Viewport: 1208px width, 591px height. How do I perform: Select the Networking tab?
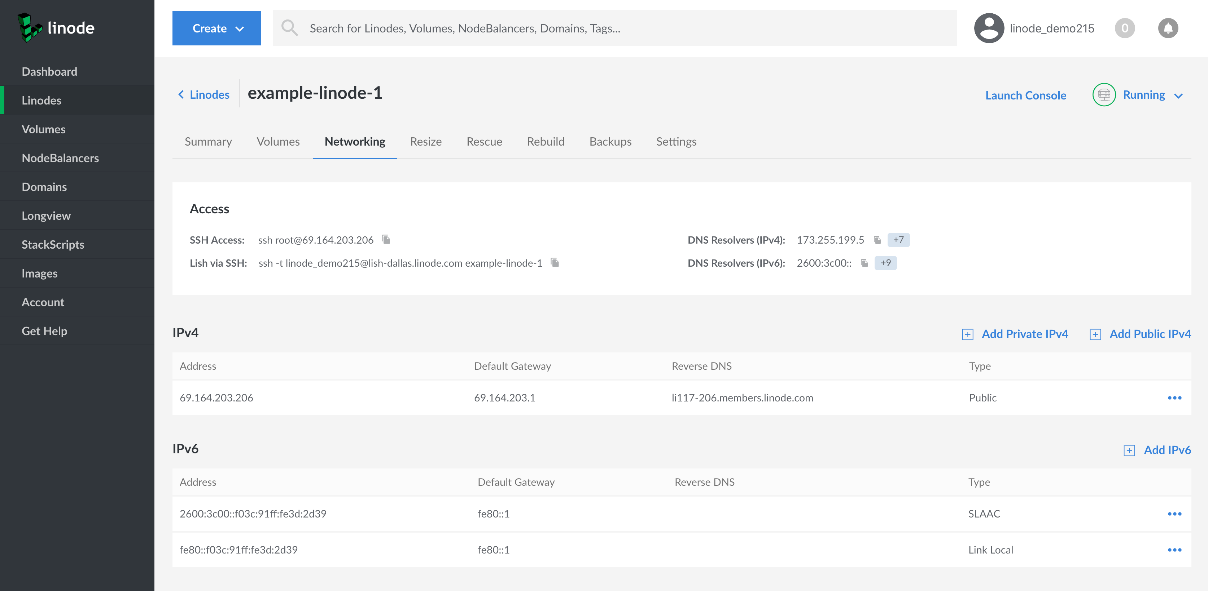click(x=355, y=141)
